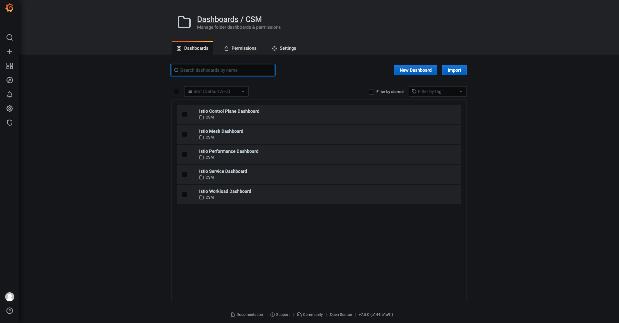Check Istio Mesh Dashboard checkbox
This screenshot has height=323, width=619.
(x=185, y=134)
